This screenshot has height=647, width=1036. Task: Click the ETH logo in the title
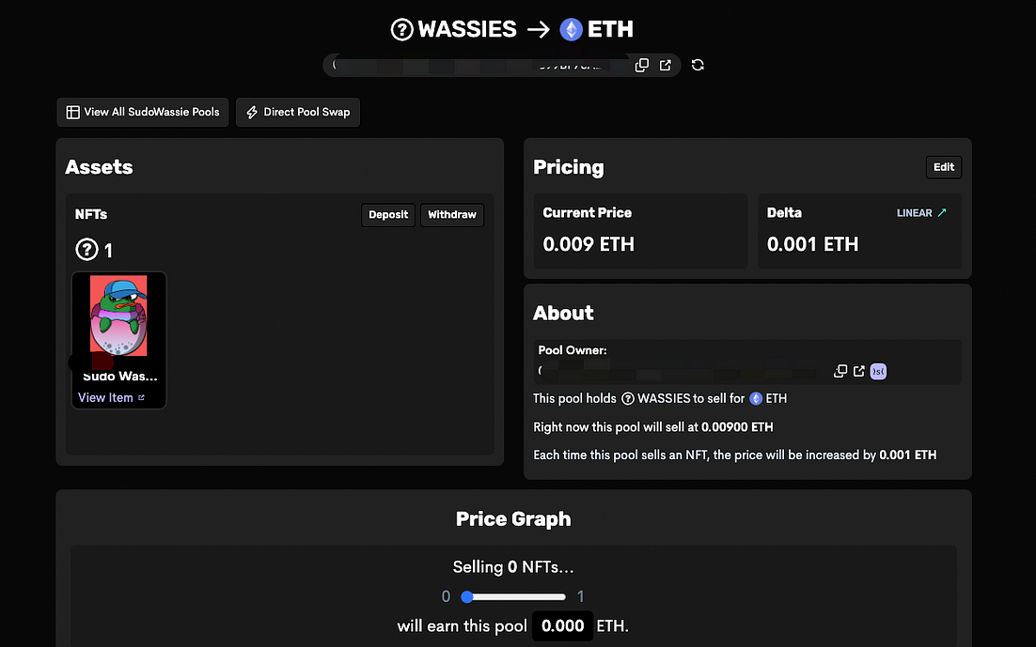click(571, 30)
